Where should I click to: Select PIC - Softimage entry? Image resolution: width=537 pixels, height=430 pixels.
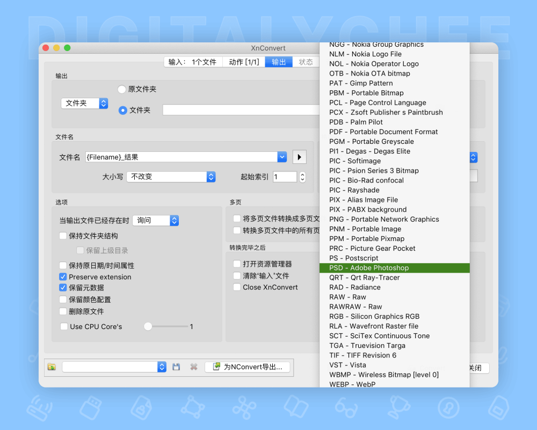click(x=395, y=161)
